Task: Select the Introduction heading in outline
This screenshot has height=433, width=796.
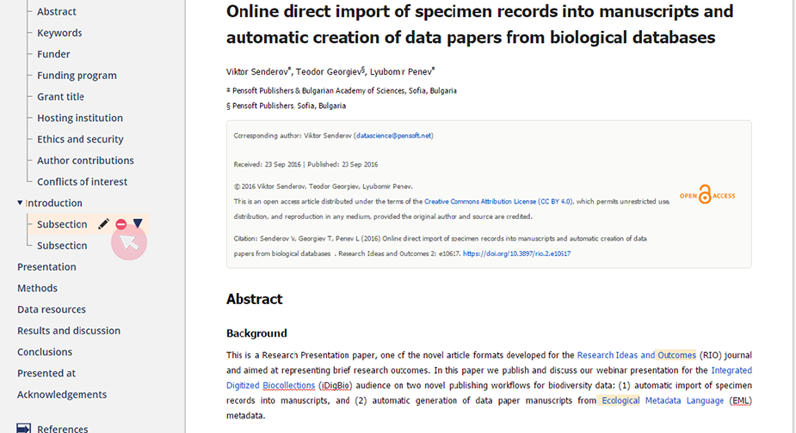Action: (x=54, y=203)
